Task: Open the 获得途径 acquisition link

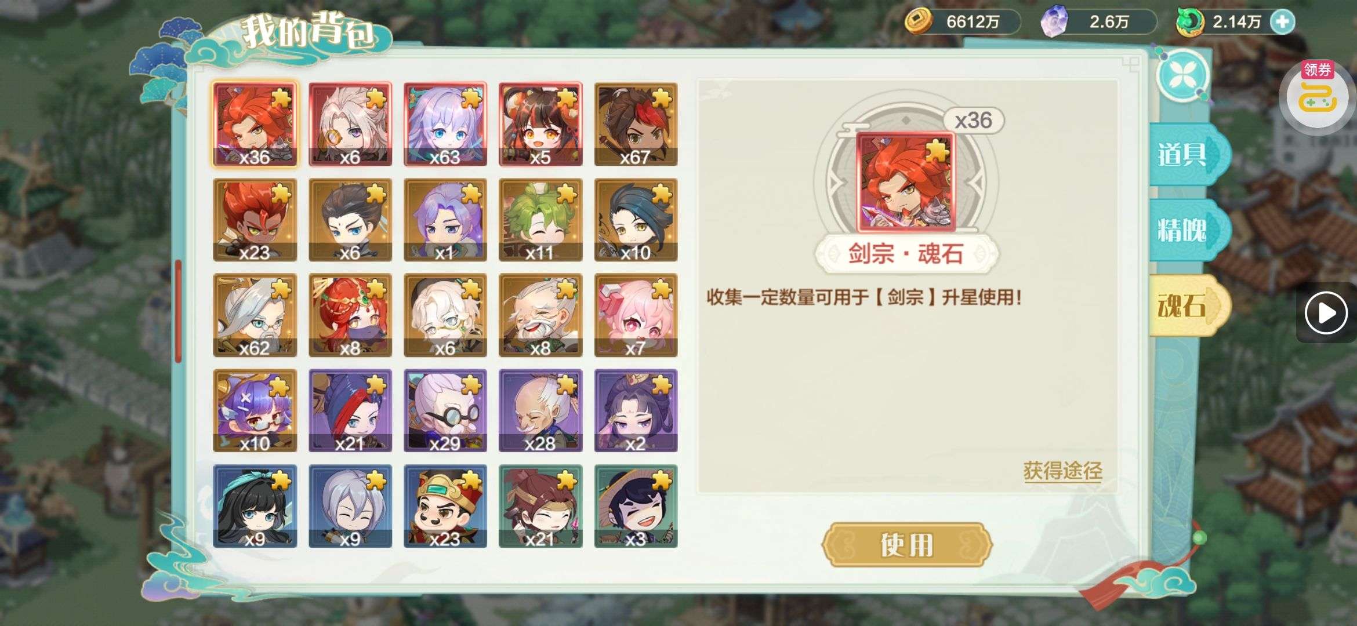Action: tap(1062, 471)
